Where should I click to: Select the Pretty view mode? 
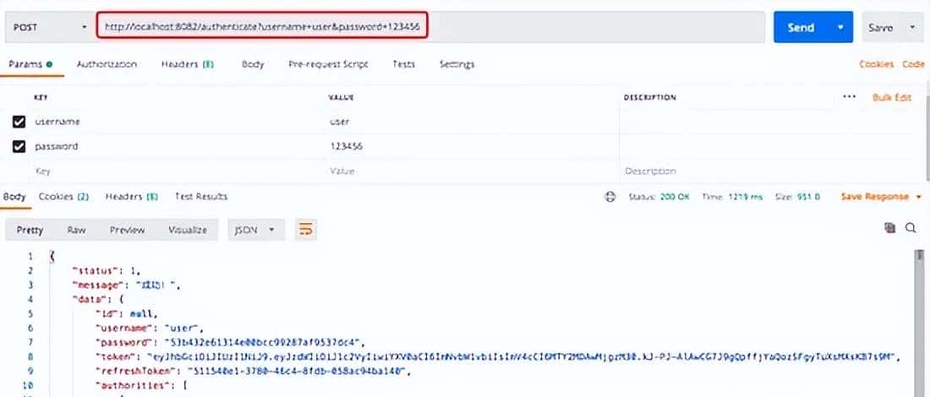coord(30,230)
